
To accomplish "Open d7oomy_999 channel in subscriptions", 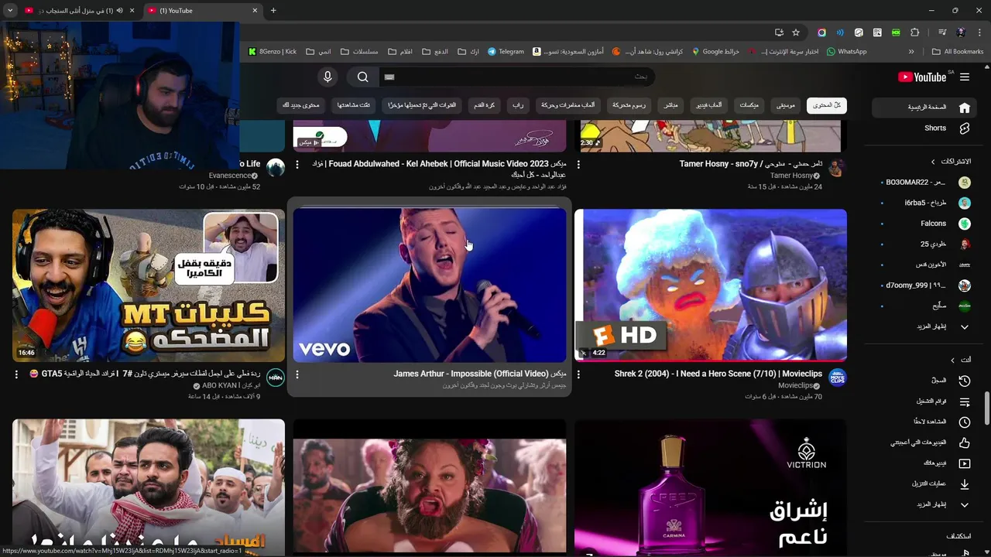I will pyautogui.click(x=926, y=285).
